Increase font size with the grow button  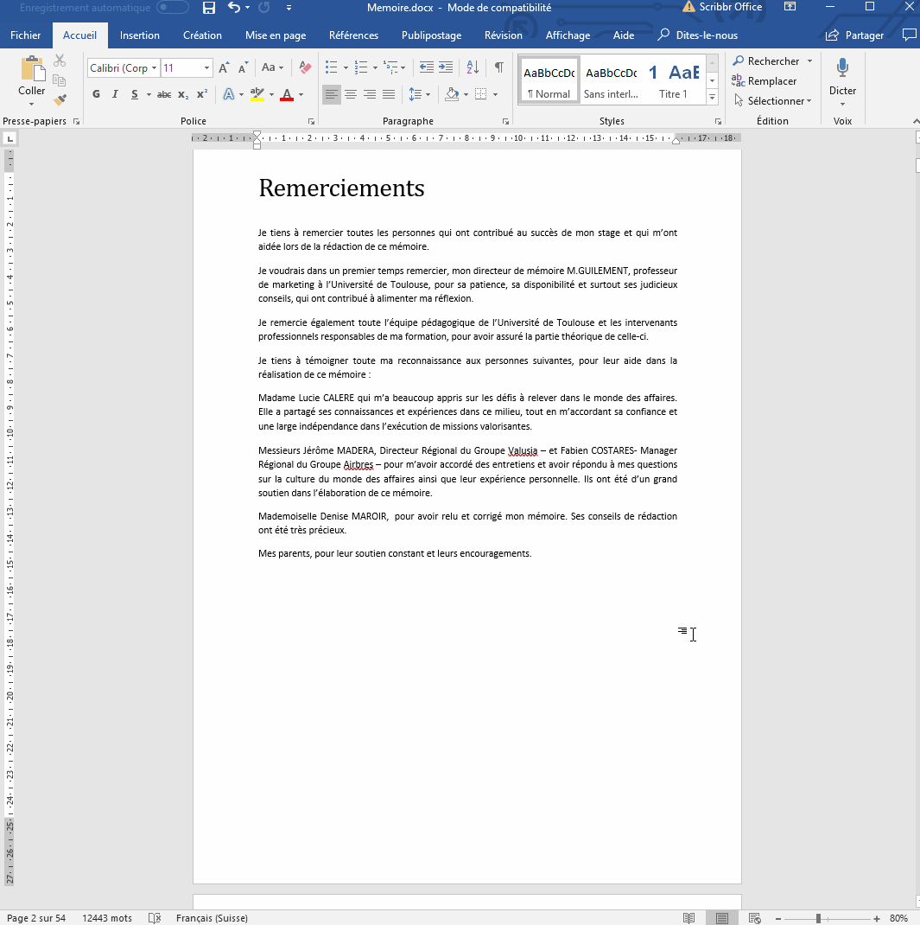tap(224, 67)
